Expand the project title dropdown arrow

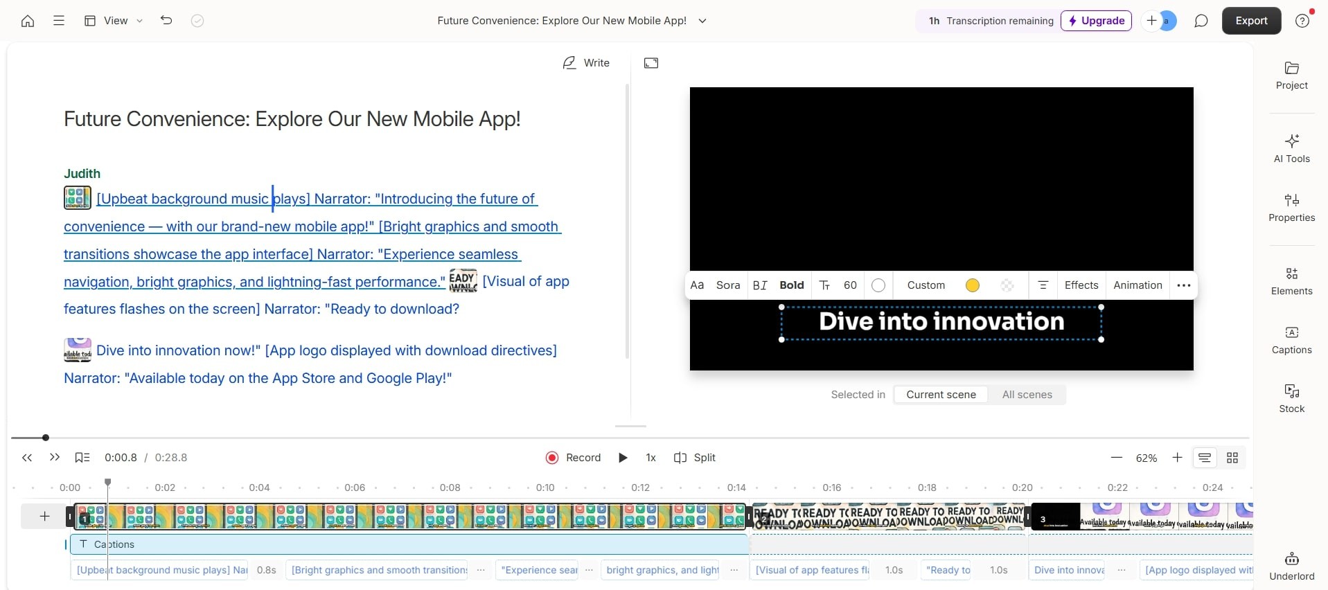click(x=702, y=21)
